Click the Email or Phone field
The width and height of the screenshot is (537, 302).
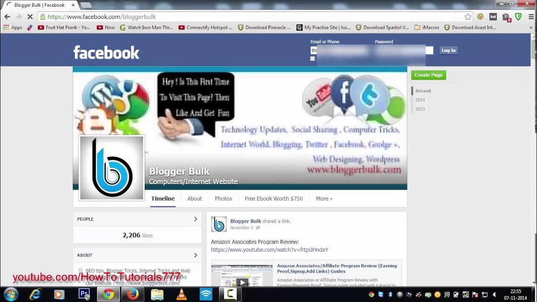point(340,50)
